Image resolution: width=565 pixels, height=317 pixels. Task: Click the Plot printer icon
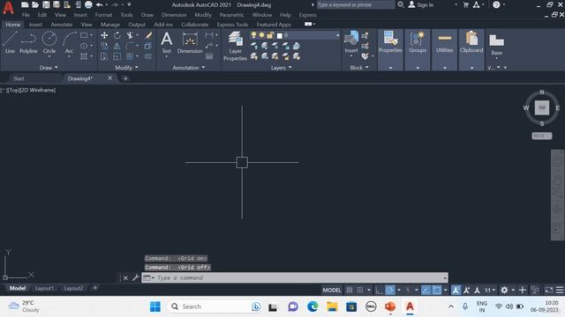click(x=88, y=4)
